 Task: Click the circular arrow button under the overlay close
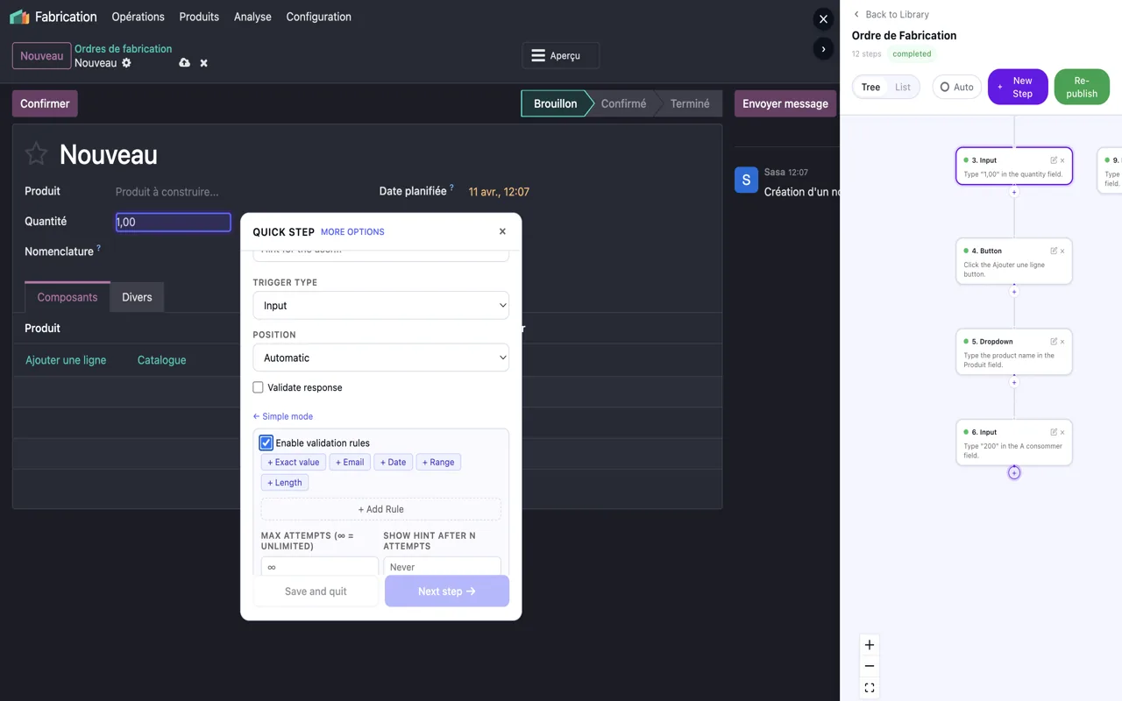tap(823, 49)
